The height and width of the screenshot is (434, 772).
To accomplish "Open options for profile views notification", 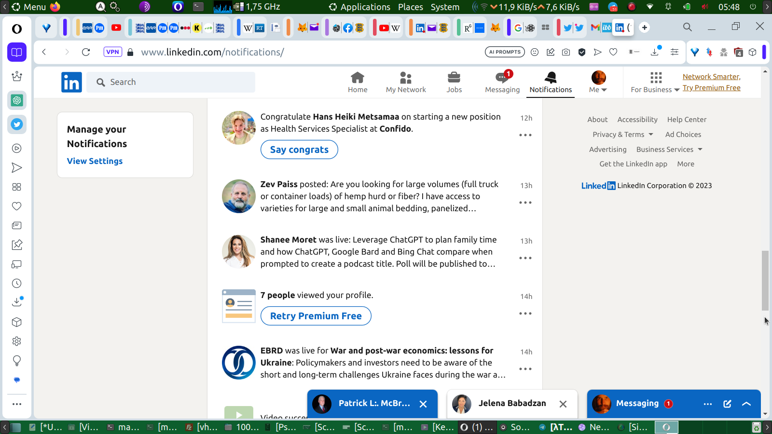I will pos(525,313).
